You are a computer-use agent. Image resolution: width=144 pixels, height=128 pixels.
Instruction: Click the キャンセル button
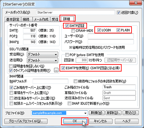(100, 121)
